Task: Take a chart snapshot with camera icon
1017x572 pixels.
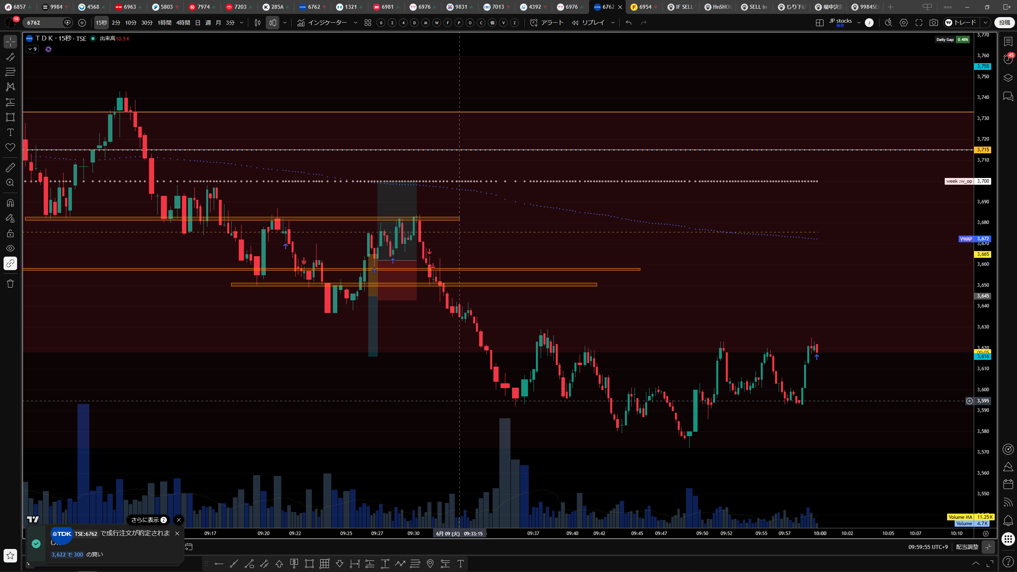Action: click(x=934, y=23)
